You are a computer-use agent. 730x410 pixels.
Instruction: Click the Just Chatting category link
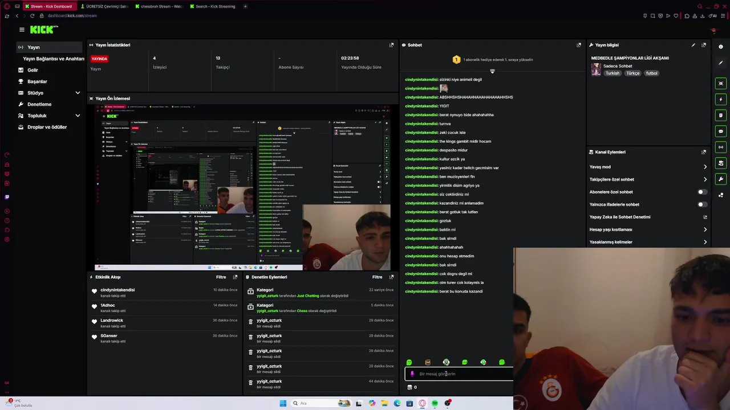click(x=308, y=296)
